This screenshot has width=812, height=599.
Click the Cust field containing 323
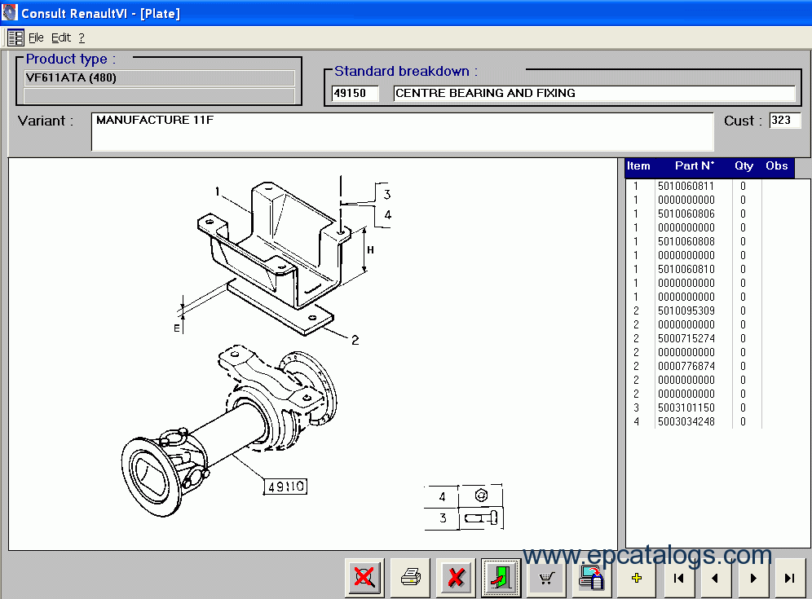point(784,121)
